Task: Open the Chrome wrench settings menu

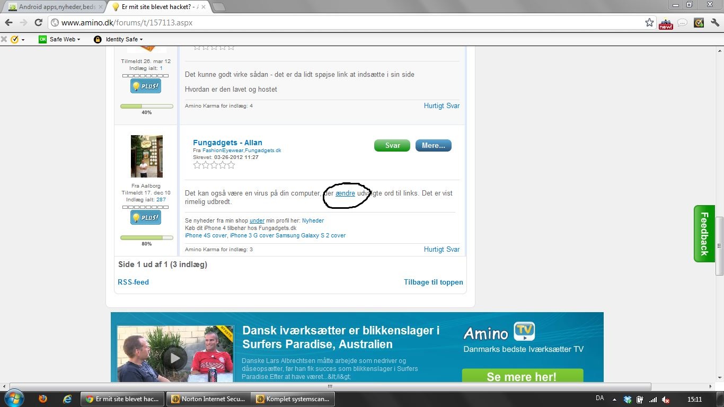Action: click(715, 23)
